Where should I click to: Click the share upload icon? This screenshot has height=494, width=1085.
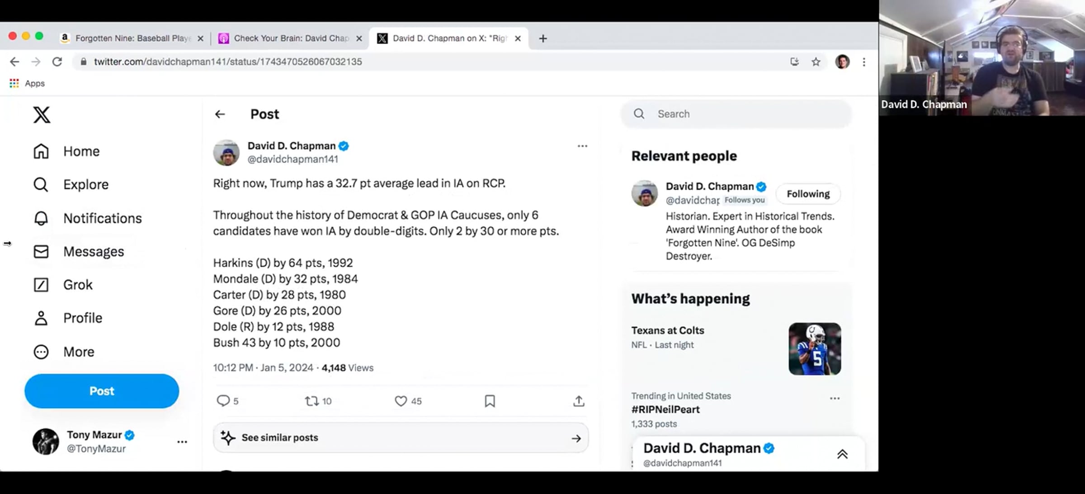coord(579,401)
